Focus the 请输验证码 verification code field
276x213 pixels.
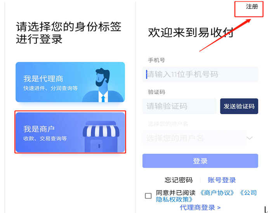point(179,106)
